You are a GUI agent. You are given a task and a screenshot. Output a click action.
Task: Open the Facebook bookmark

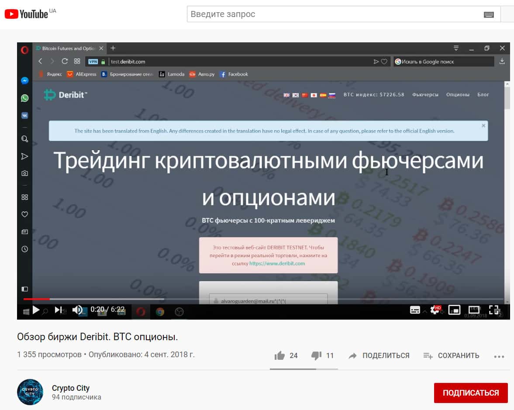234,74
